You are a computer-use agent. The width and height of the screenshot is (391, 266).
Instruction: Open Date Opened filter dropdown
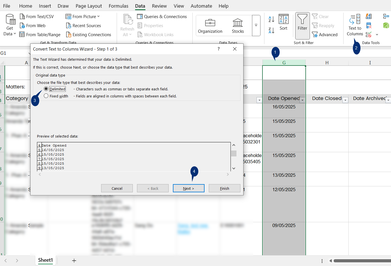tap(302, 100)
